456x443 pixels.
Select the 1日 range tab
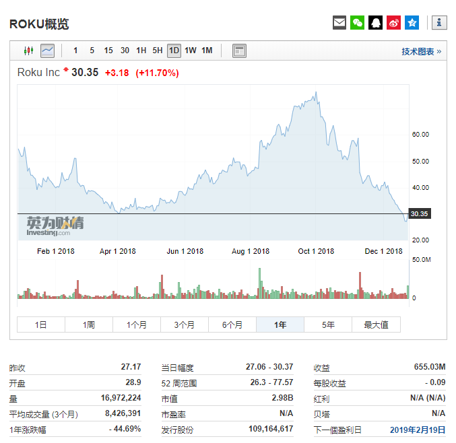tap(41, 325)
